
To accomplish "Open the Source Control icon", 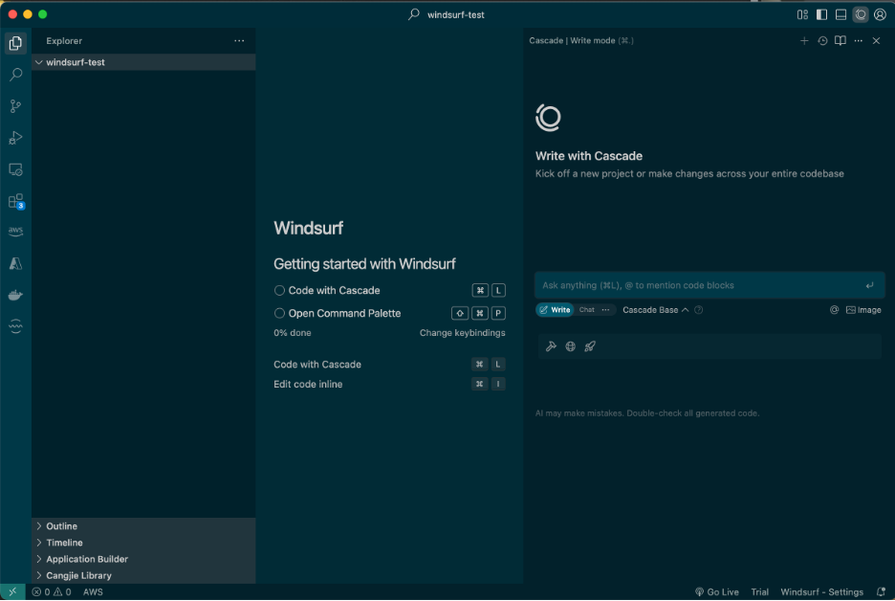I will 15,106.
